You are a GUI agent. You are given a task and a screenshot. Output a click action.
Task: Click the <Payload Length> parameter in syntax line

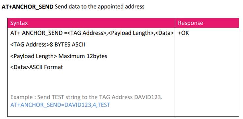coord(131,33)
